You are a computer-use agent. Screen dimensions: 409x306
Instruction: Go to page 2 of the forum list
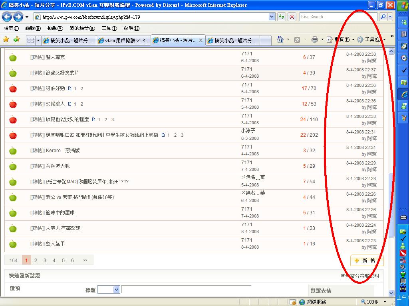[x=36, y=260]
